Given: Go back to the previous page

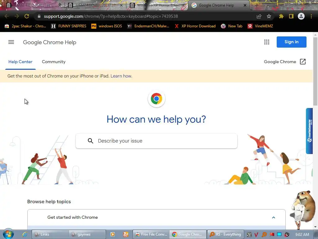Looking at the screenshot, I should click(7, 16).
